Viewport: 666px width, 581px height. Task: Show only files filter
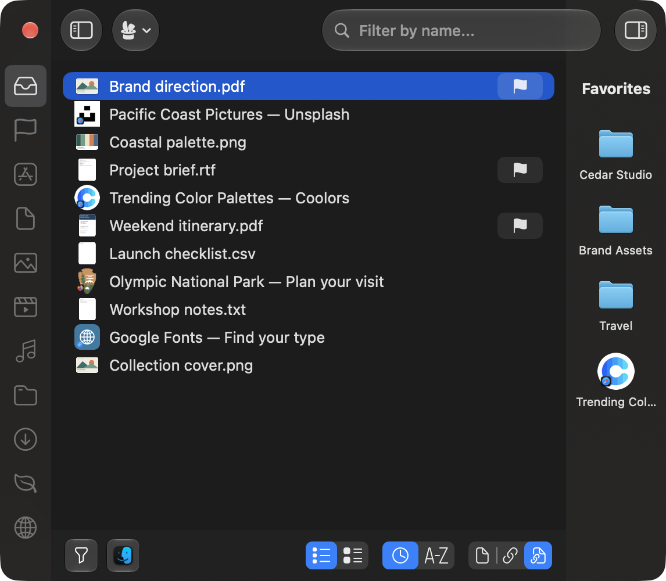pyautogui.click(x=482, y=555)
